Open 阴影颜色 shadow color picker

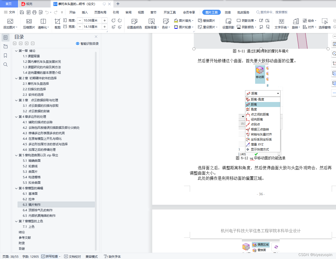point(247,27)
